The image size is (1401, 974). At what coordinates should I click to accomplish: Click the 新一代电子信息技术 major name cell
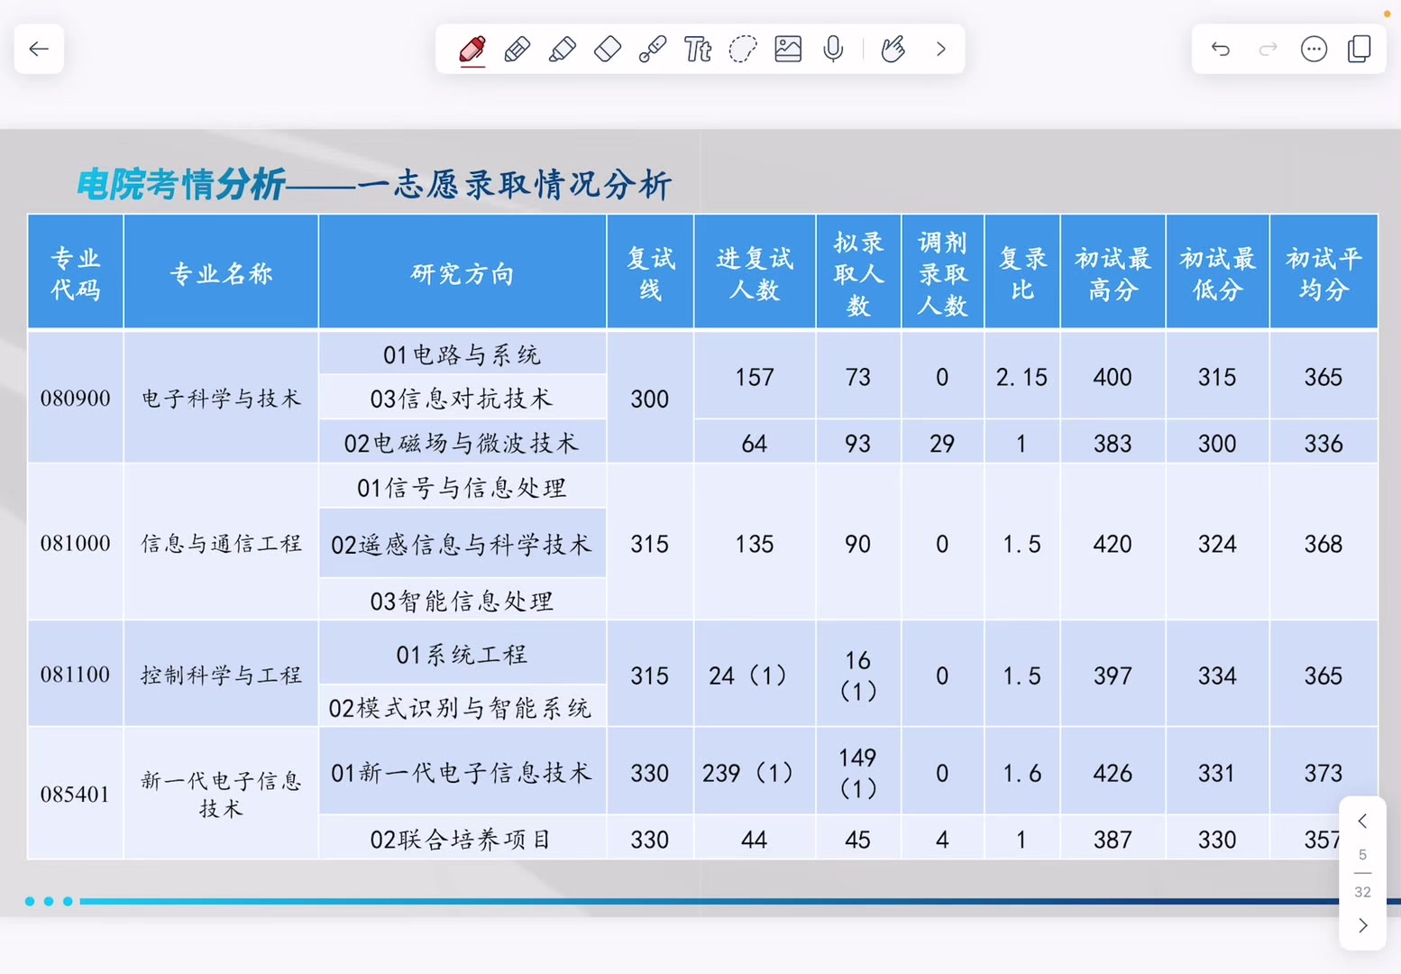pyautogui.click(x=221, y=794)
